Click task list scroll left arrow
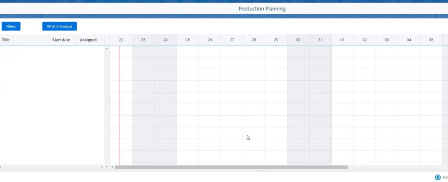Screen dimensions: 448x182 (1, 167)
